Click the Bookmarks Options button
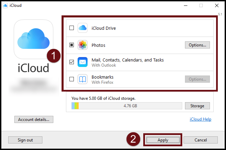This screenshot has width=226, height=150. coord(197,79)
